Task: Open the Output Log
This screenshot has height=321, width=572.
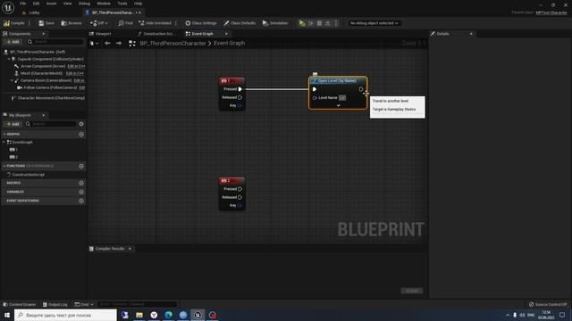Action: tap(55, 304)
